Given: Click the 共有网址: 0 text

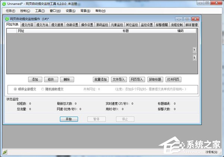Looking at the screenshot, I should click(91, 89).
